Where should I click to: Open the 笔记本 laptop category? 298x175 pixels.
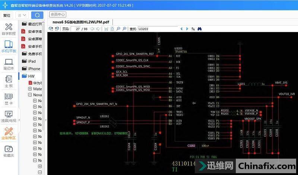9,64
